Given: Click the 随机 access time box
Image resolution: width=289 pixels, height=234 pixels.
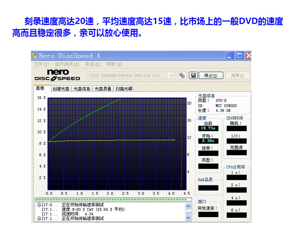Looking at the screenshot, I should [237, 129].
